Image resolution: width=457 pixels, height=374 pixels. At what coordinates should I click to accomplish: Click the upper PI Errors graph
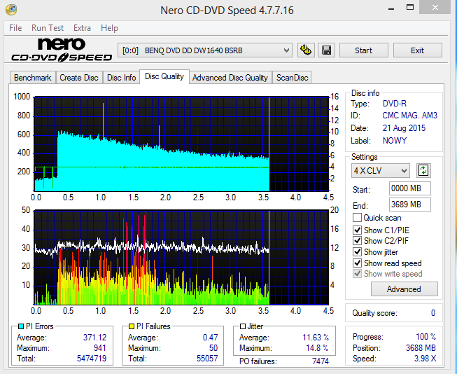(x=181, y=144)
